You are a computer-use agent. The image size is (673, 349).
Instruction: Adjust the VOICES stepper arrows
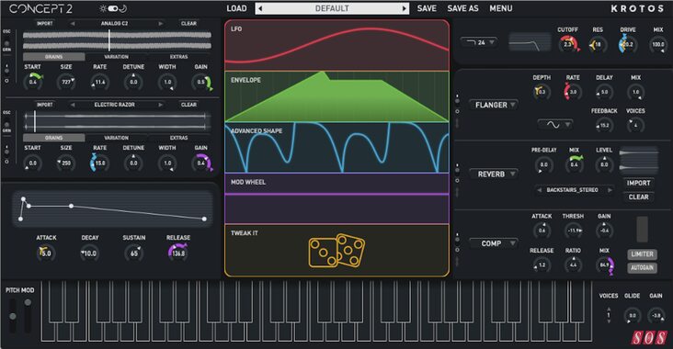click(609, 316)
